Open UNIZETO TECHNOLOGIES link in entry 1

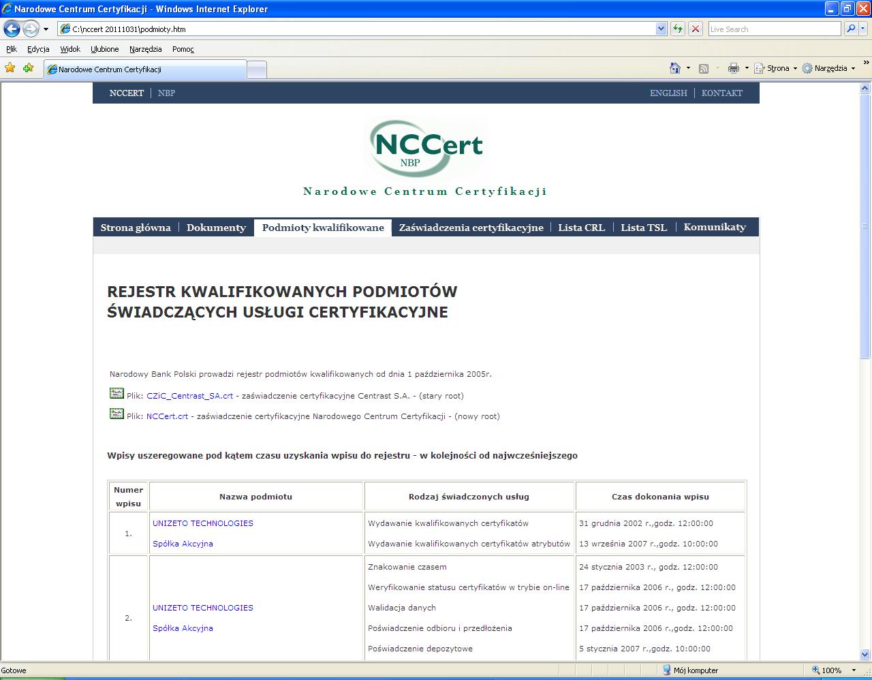(203, 523)
